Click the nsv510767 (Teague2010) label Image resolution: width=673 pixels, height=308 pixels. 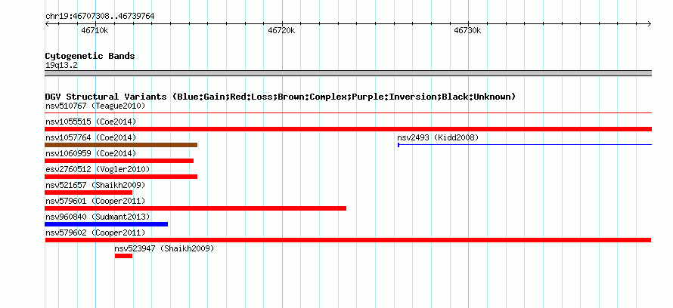(x=95, y=106)
